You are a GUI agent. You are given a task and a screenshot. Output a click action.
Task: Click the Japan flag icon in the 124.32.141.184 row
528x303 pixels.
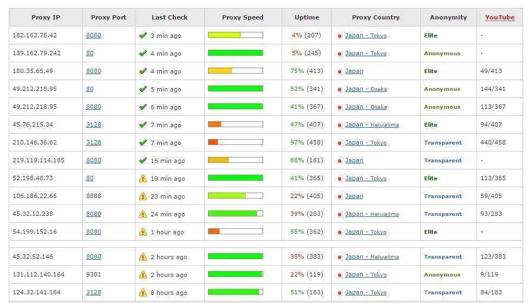tap(340, 293)
